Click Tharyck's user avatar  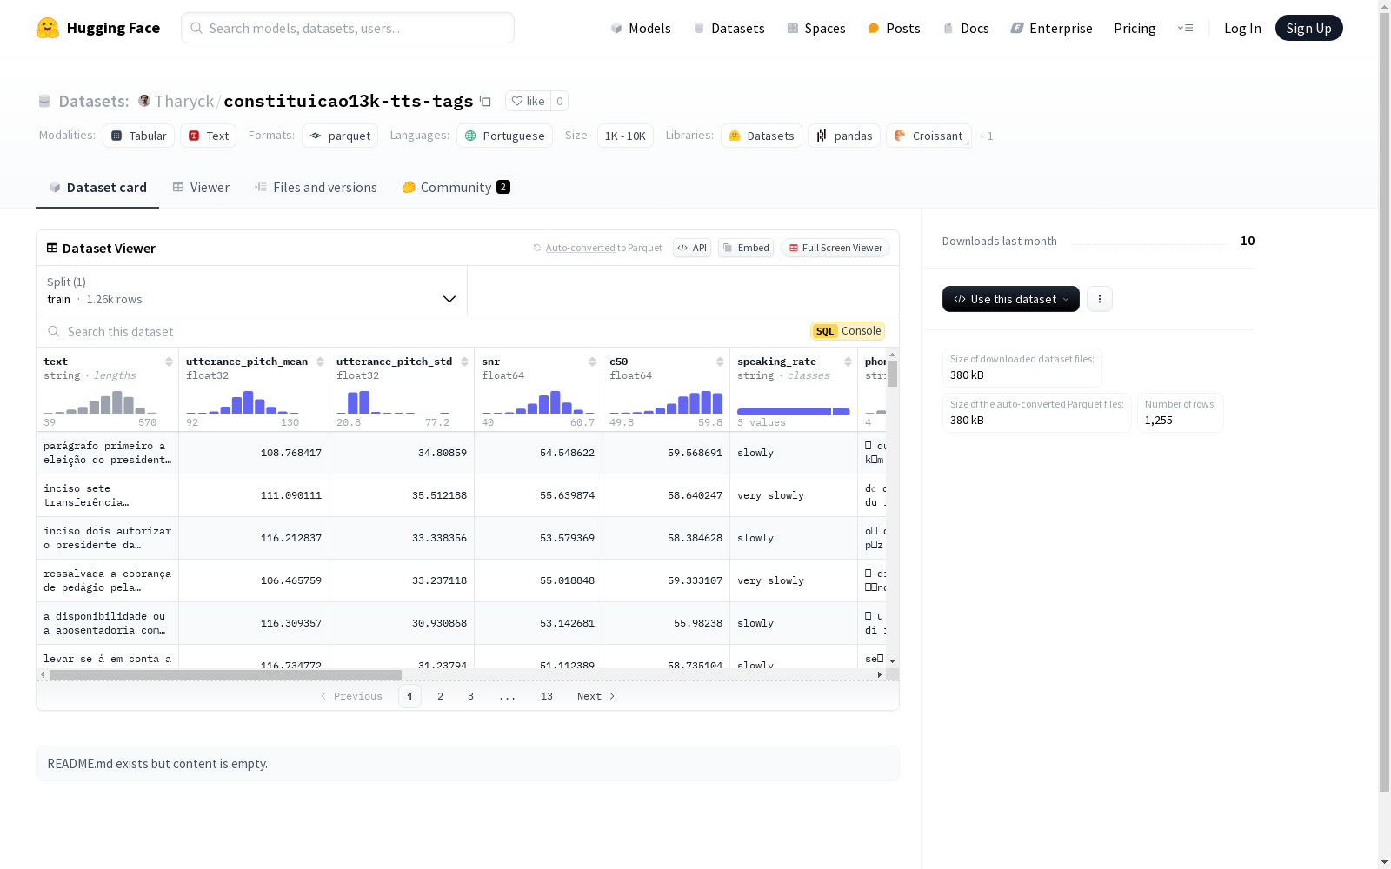[144, 101]
